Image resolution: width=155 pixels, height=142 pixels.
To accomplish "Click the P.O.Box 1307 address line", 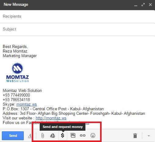I will 53,109.
